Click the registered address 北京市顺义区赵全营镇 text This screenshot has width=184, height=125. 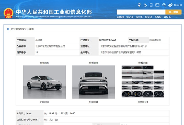[x=111, y=46]
